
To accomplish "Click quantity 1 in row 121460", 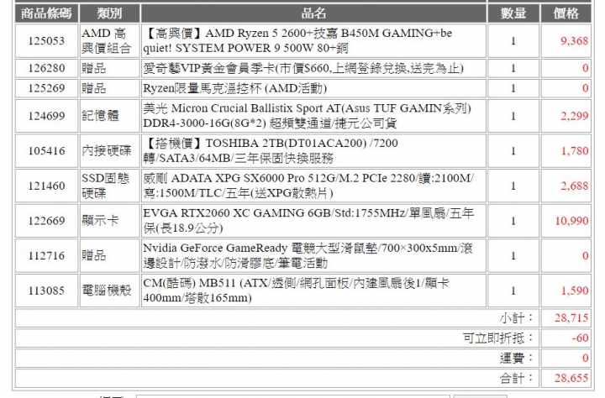I will pos(513,186).
